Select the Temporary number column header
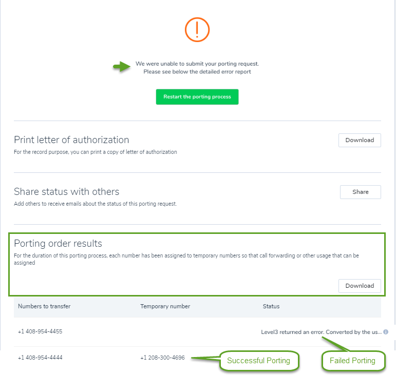Image resolution: width=396 pixels, height=375 pixels. (165, 306)
